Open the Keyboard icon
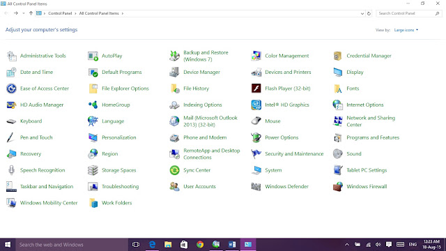 click(x=11, y=121)
